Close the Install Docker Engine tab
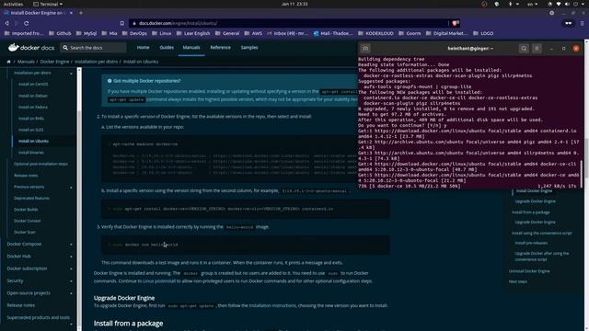This screenshot has height=331, width=589. coord(71,13)
